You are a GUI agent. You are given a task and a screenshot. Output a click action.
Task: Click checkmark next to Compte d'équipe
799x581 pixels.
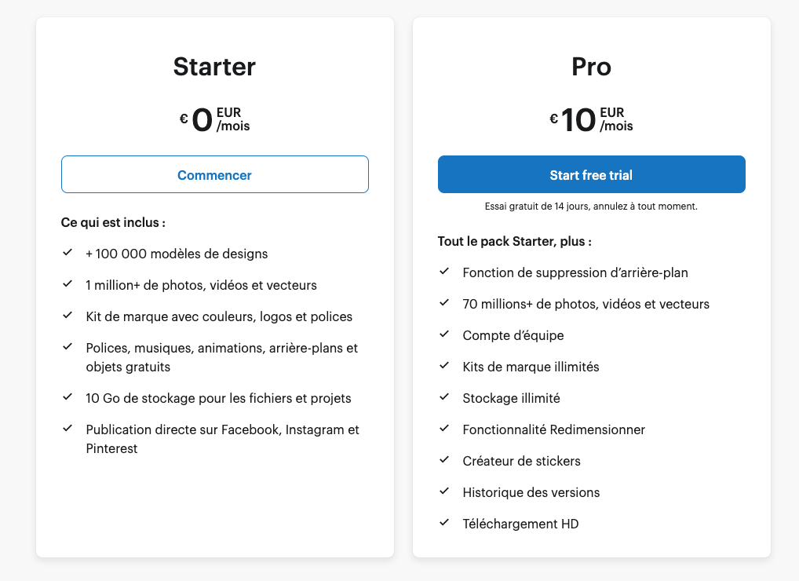[x=444, y=334]
